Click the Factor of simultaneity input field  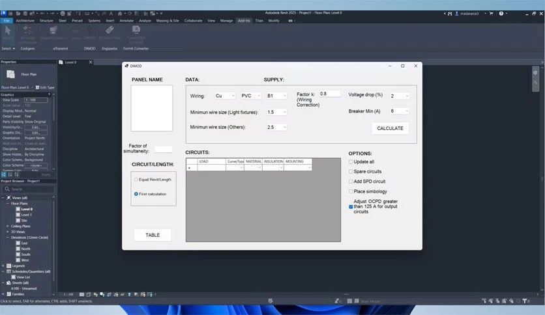click(164, 150)
